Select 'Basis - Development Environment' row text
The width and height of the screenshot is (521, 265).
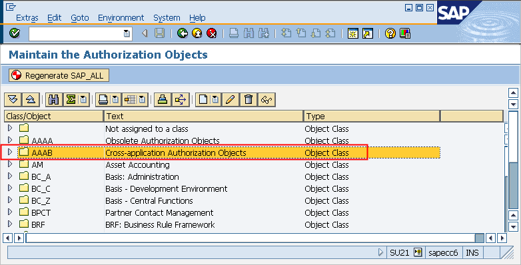pyautogui.click(x=166, y=188)
